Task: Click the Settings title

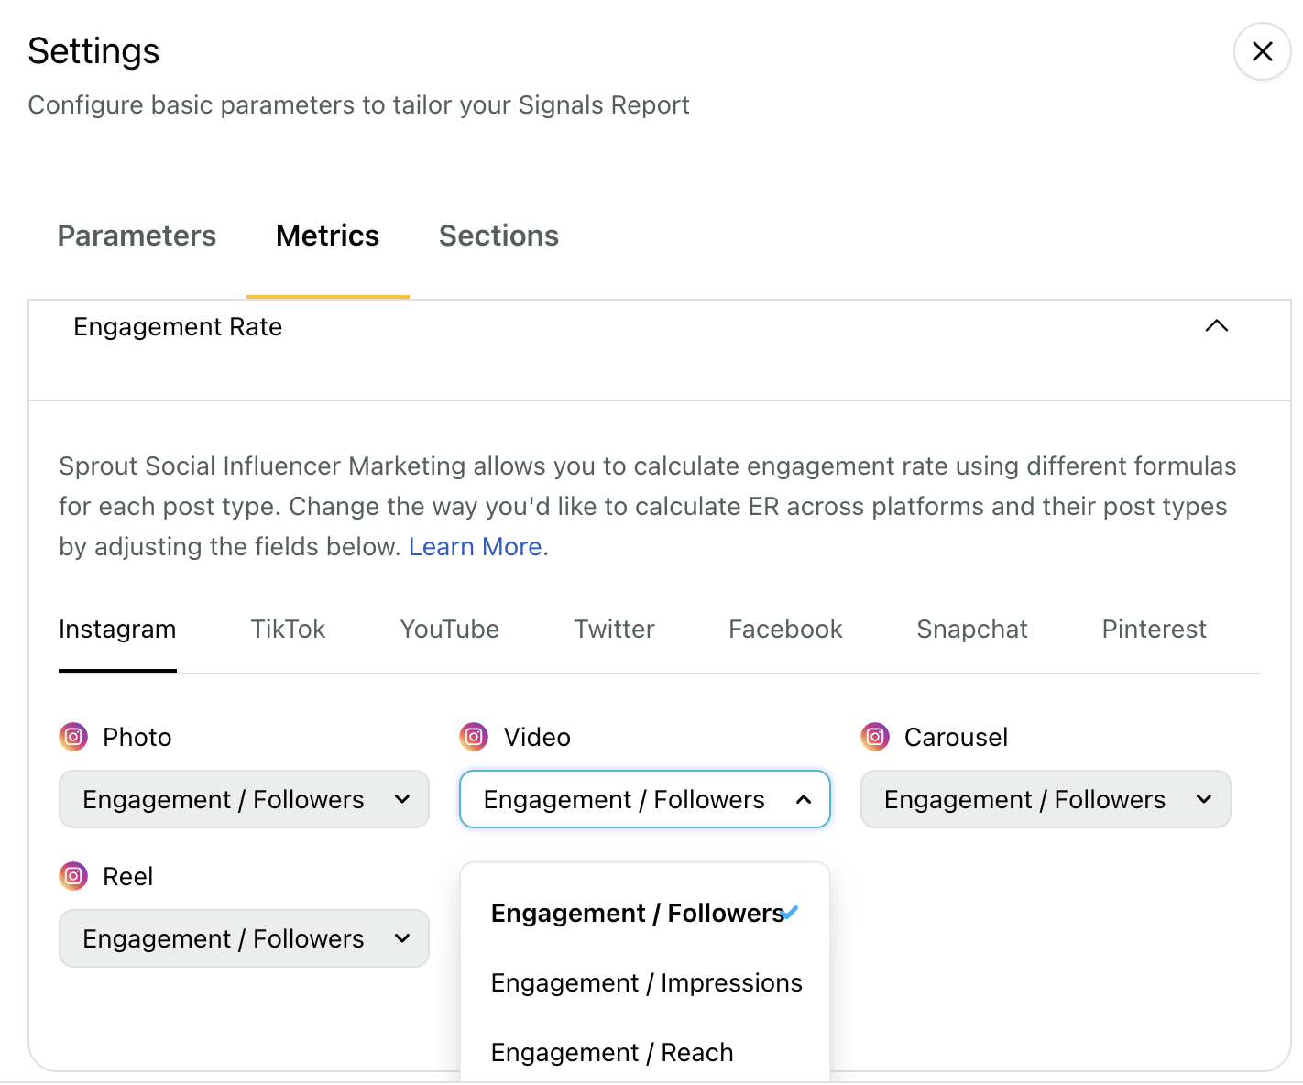Action: 93,51
